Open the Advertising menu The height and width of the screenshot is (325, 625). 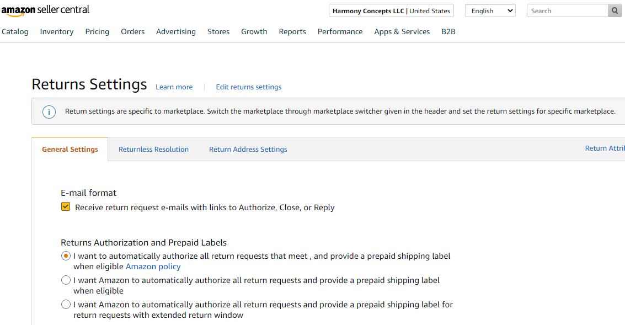(x=176, y=31)
